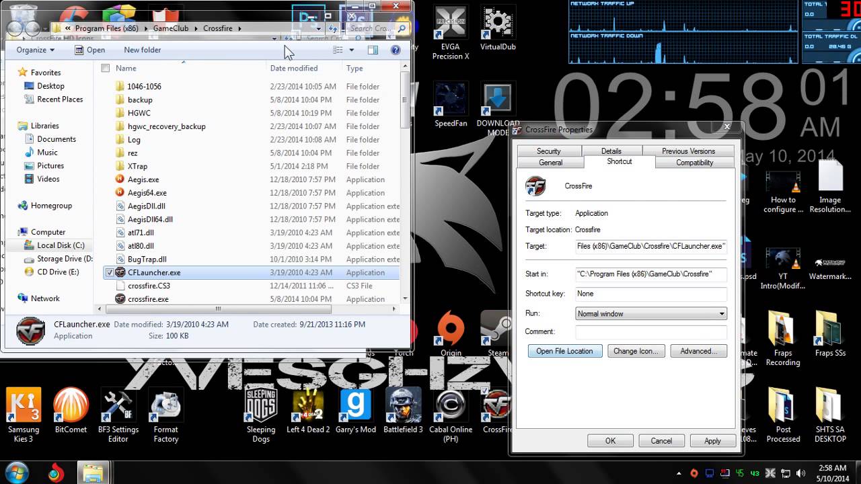The height and width of the screenshot is (484, 861).
Task: Open the Organize dropdown menu
Action: click(36, 50)
